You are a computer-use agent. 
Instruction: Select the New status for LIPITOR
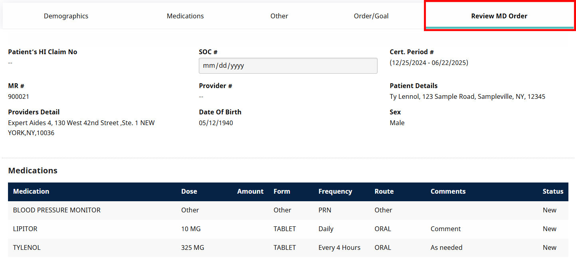tap(549, 229)
